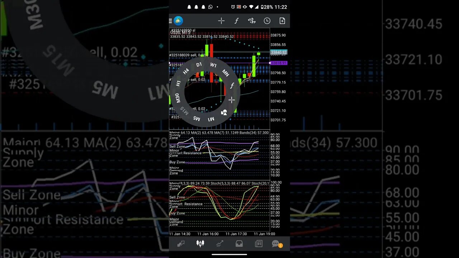Select H4 timeframe on radial menu

pyautogui.click(x=186, y=71)
